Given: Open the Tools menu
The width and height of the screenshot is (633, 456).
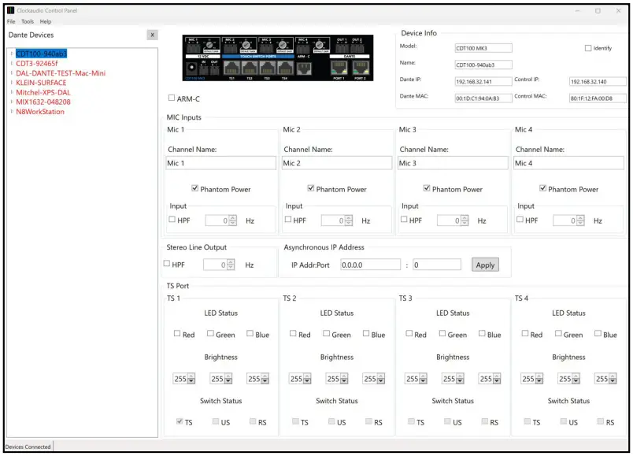Looking at the screenshot, I should click(x=28, y=21).
